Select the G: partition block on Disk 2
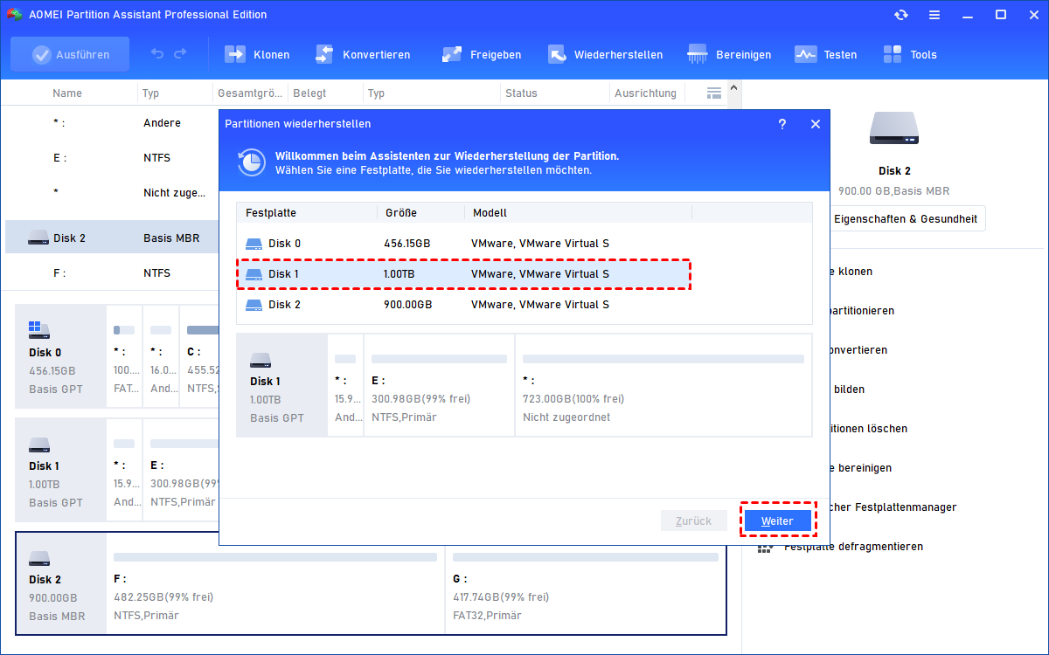The height and width of the screenshot is (655, 1049). pyautogui.click(x=585, y=583)
